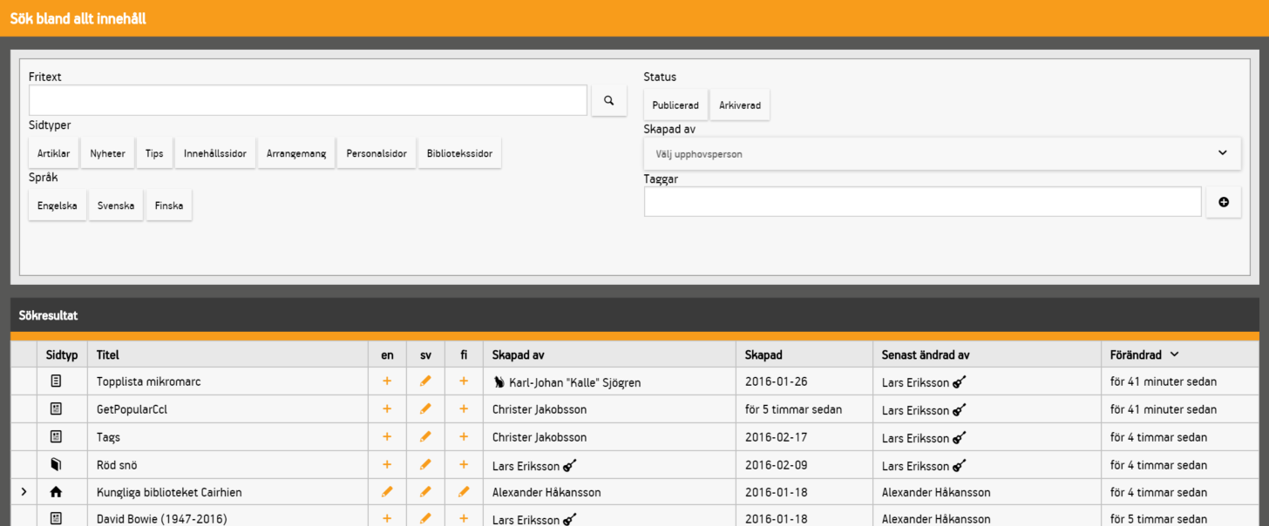Focus the Taggar input field
Viewport: 1269px width, 526px height.
click(923, 202)
